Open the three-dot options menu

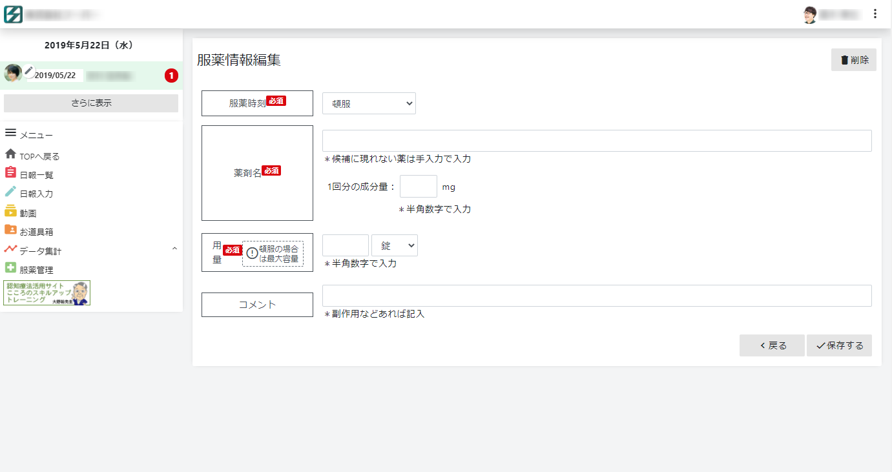(875, 14)
